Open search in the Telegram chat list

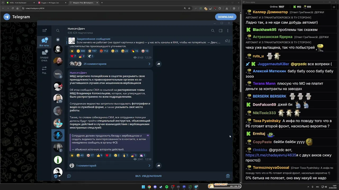[x=58, y=31]
